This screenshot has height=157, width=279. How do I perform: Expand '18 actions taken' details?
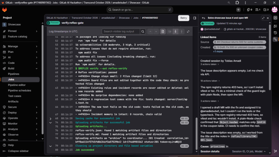point(210,81)
